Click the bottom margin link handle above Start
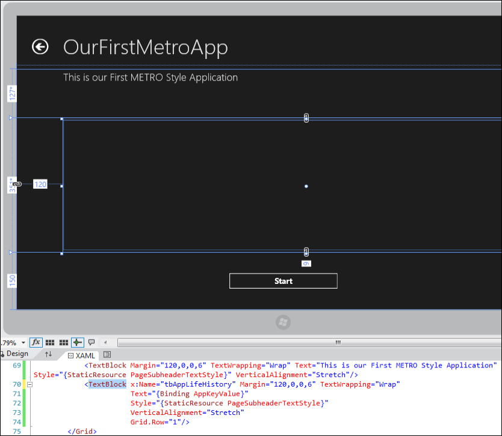502x436 pixels. pos(306,251)
